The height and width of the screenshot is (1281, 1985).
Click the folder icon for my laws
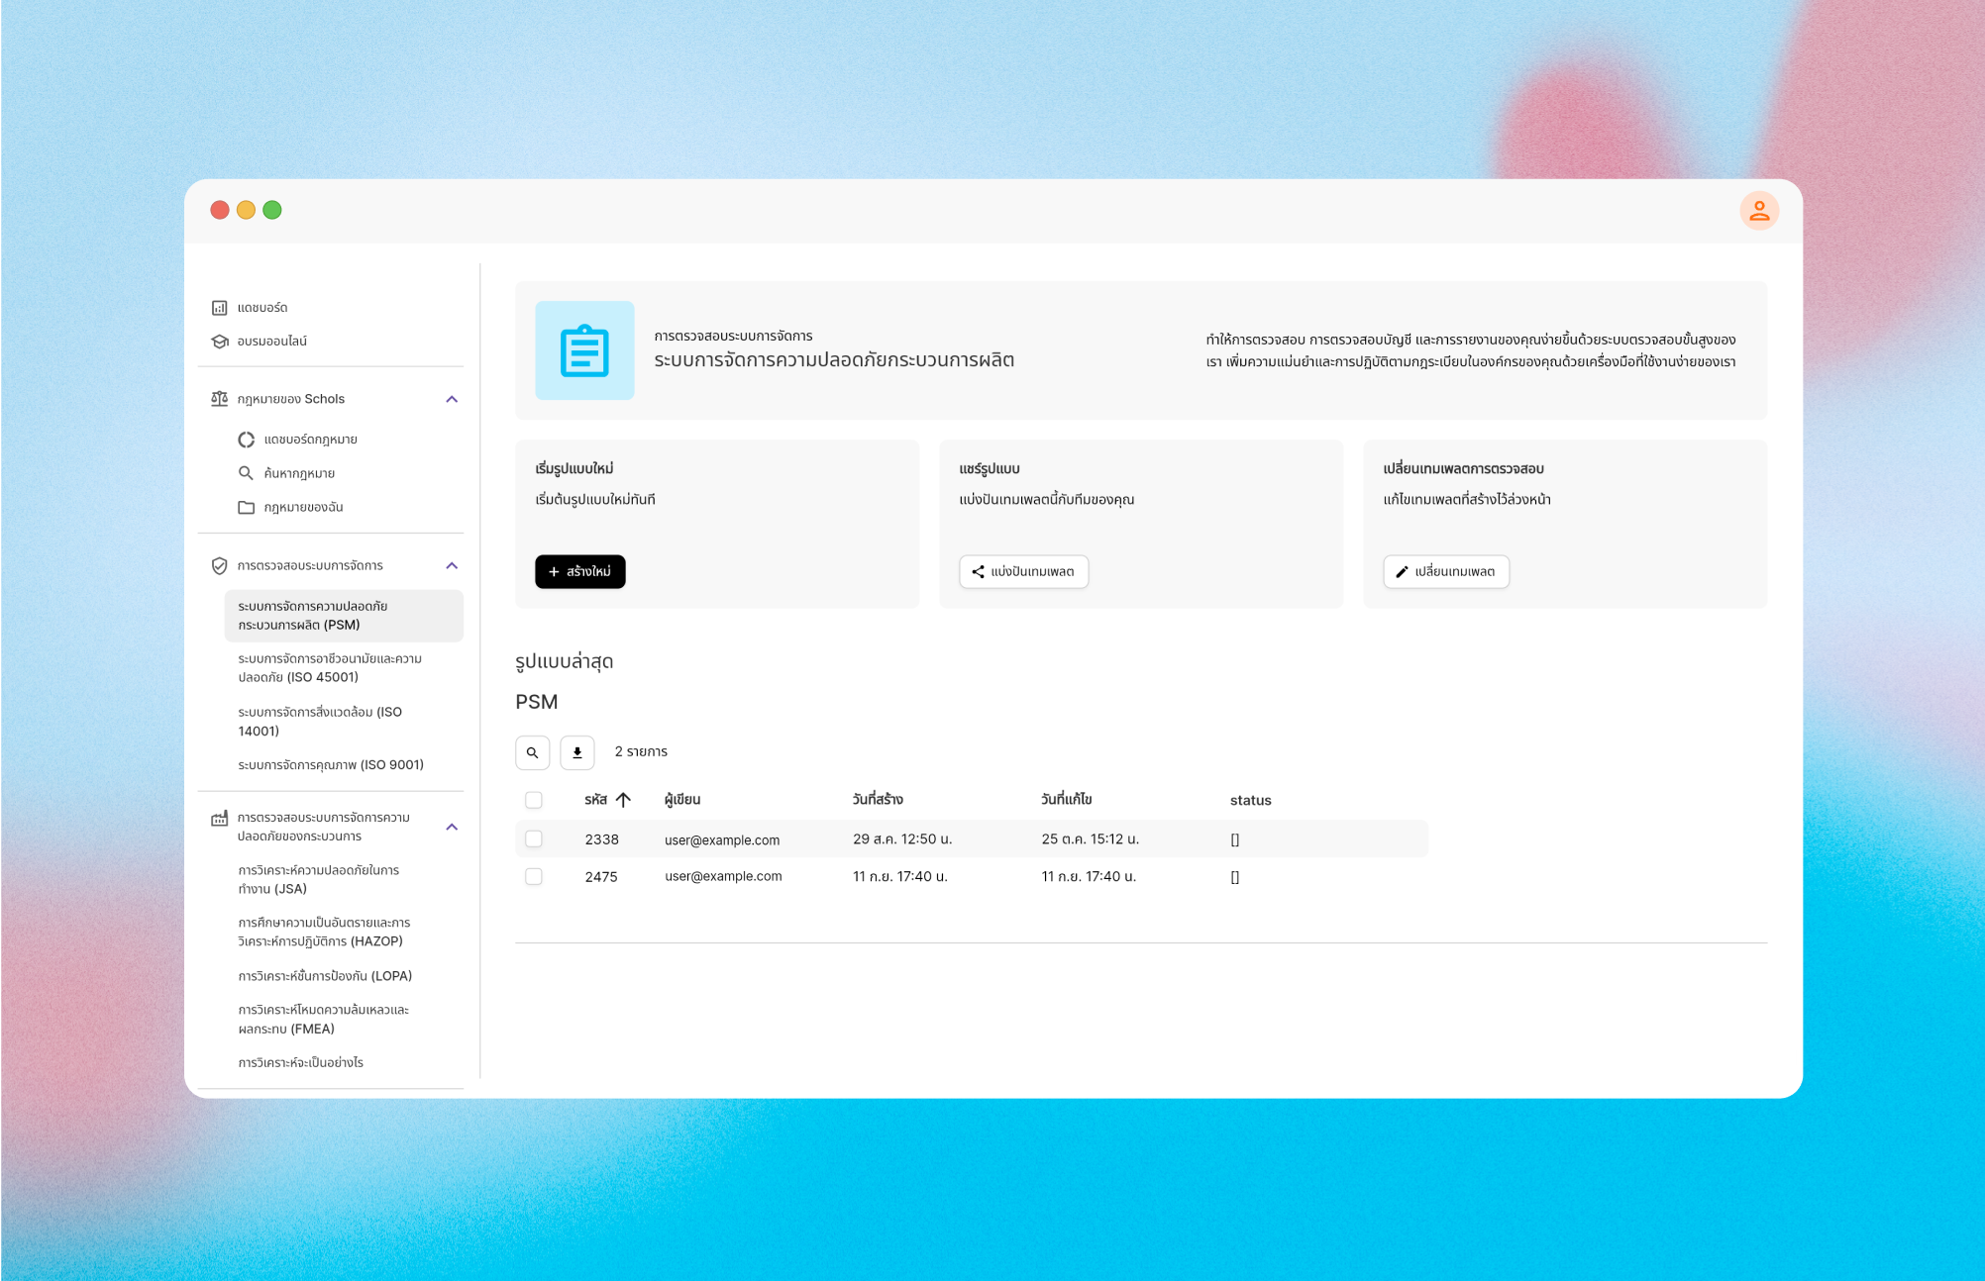pyautogui.click(x=246, y=507)
